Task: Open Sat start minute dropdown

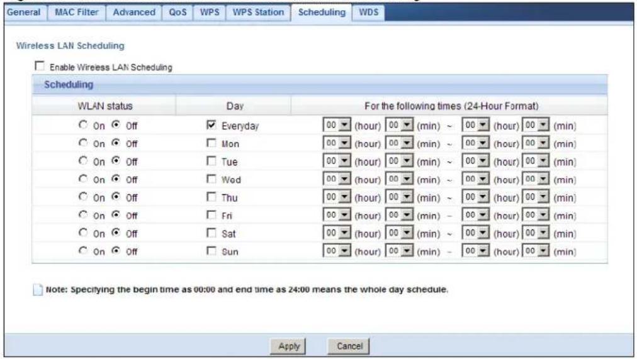Action: [x=399, y=233]
